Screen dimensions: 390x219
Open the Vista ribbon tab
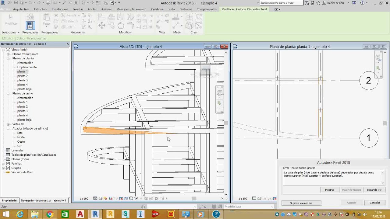[x=172, y=9]
